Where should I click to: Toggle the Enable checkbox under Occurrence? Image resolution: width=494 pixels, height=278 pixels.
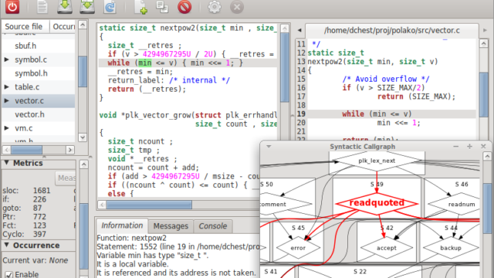8,274
